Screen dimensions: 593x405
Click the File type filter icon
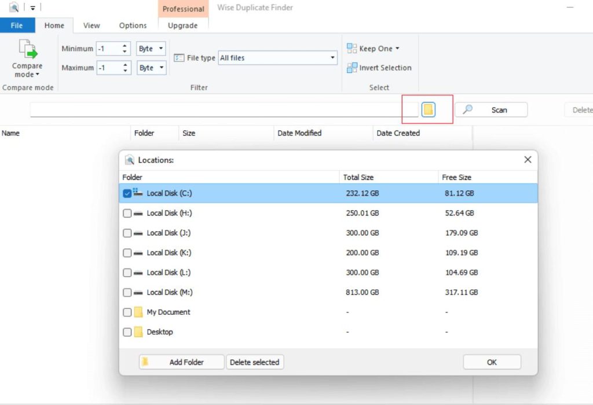[x=179, y=58]
